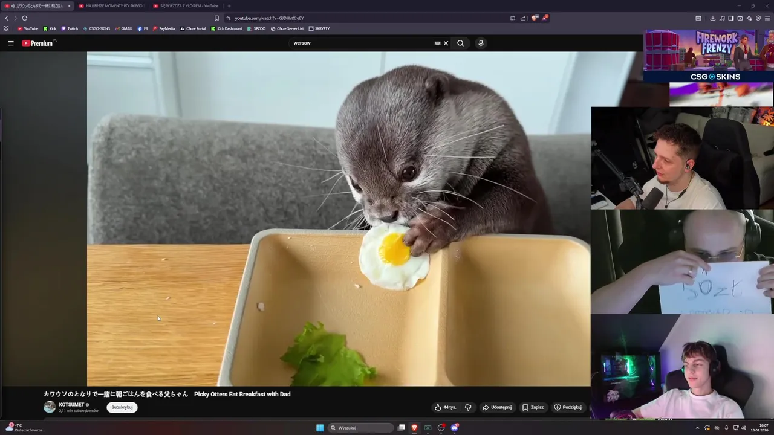The width and height of the screenshot is (774, 435).
Task: Clear the YouTube search box text
Action: [x=446, y=43]
